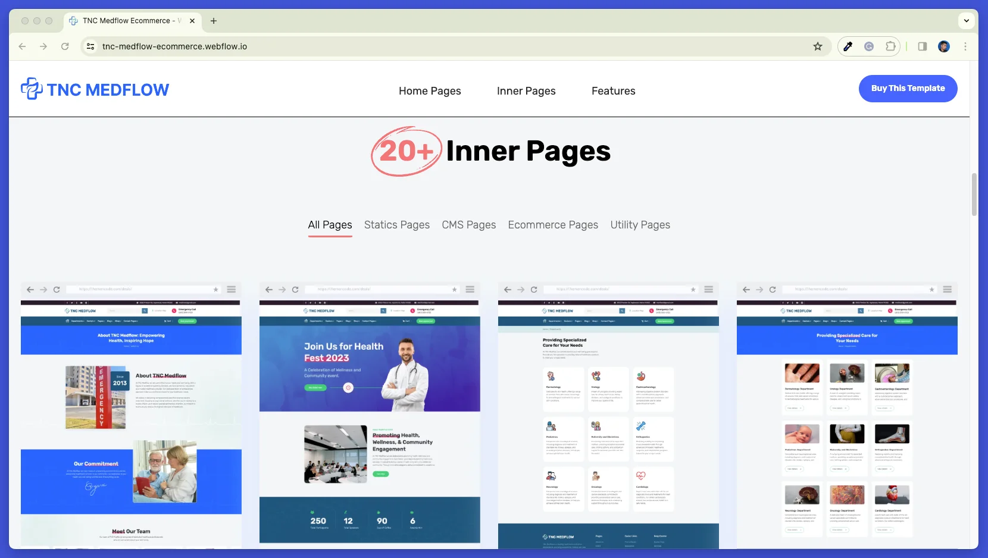Select the Statics Pages tab
The width and height of the screenshot is (988, 558).
pyautogui.click(x=397, y=225)
